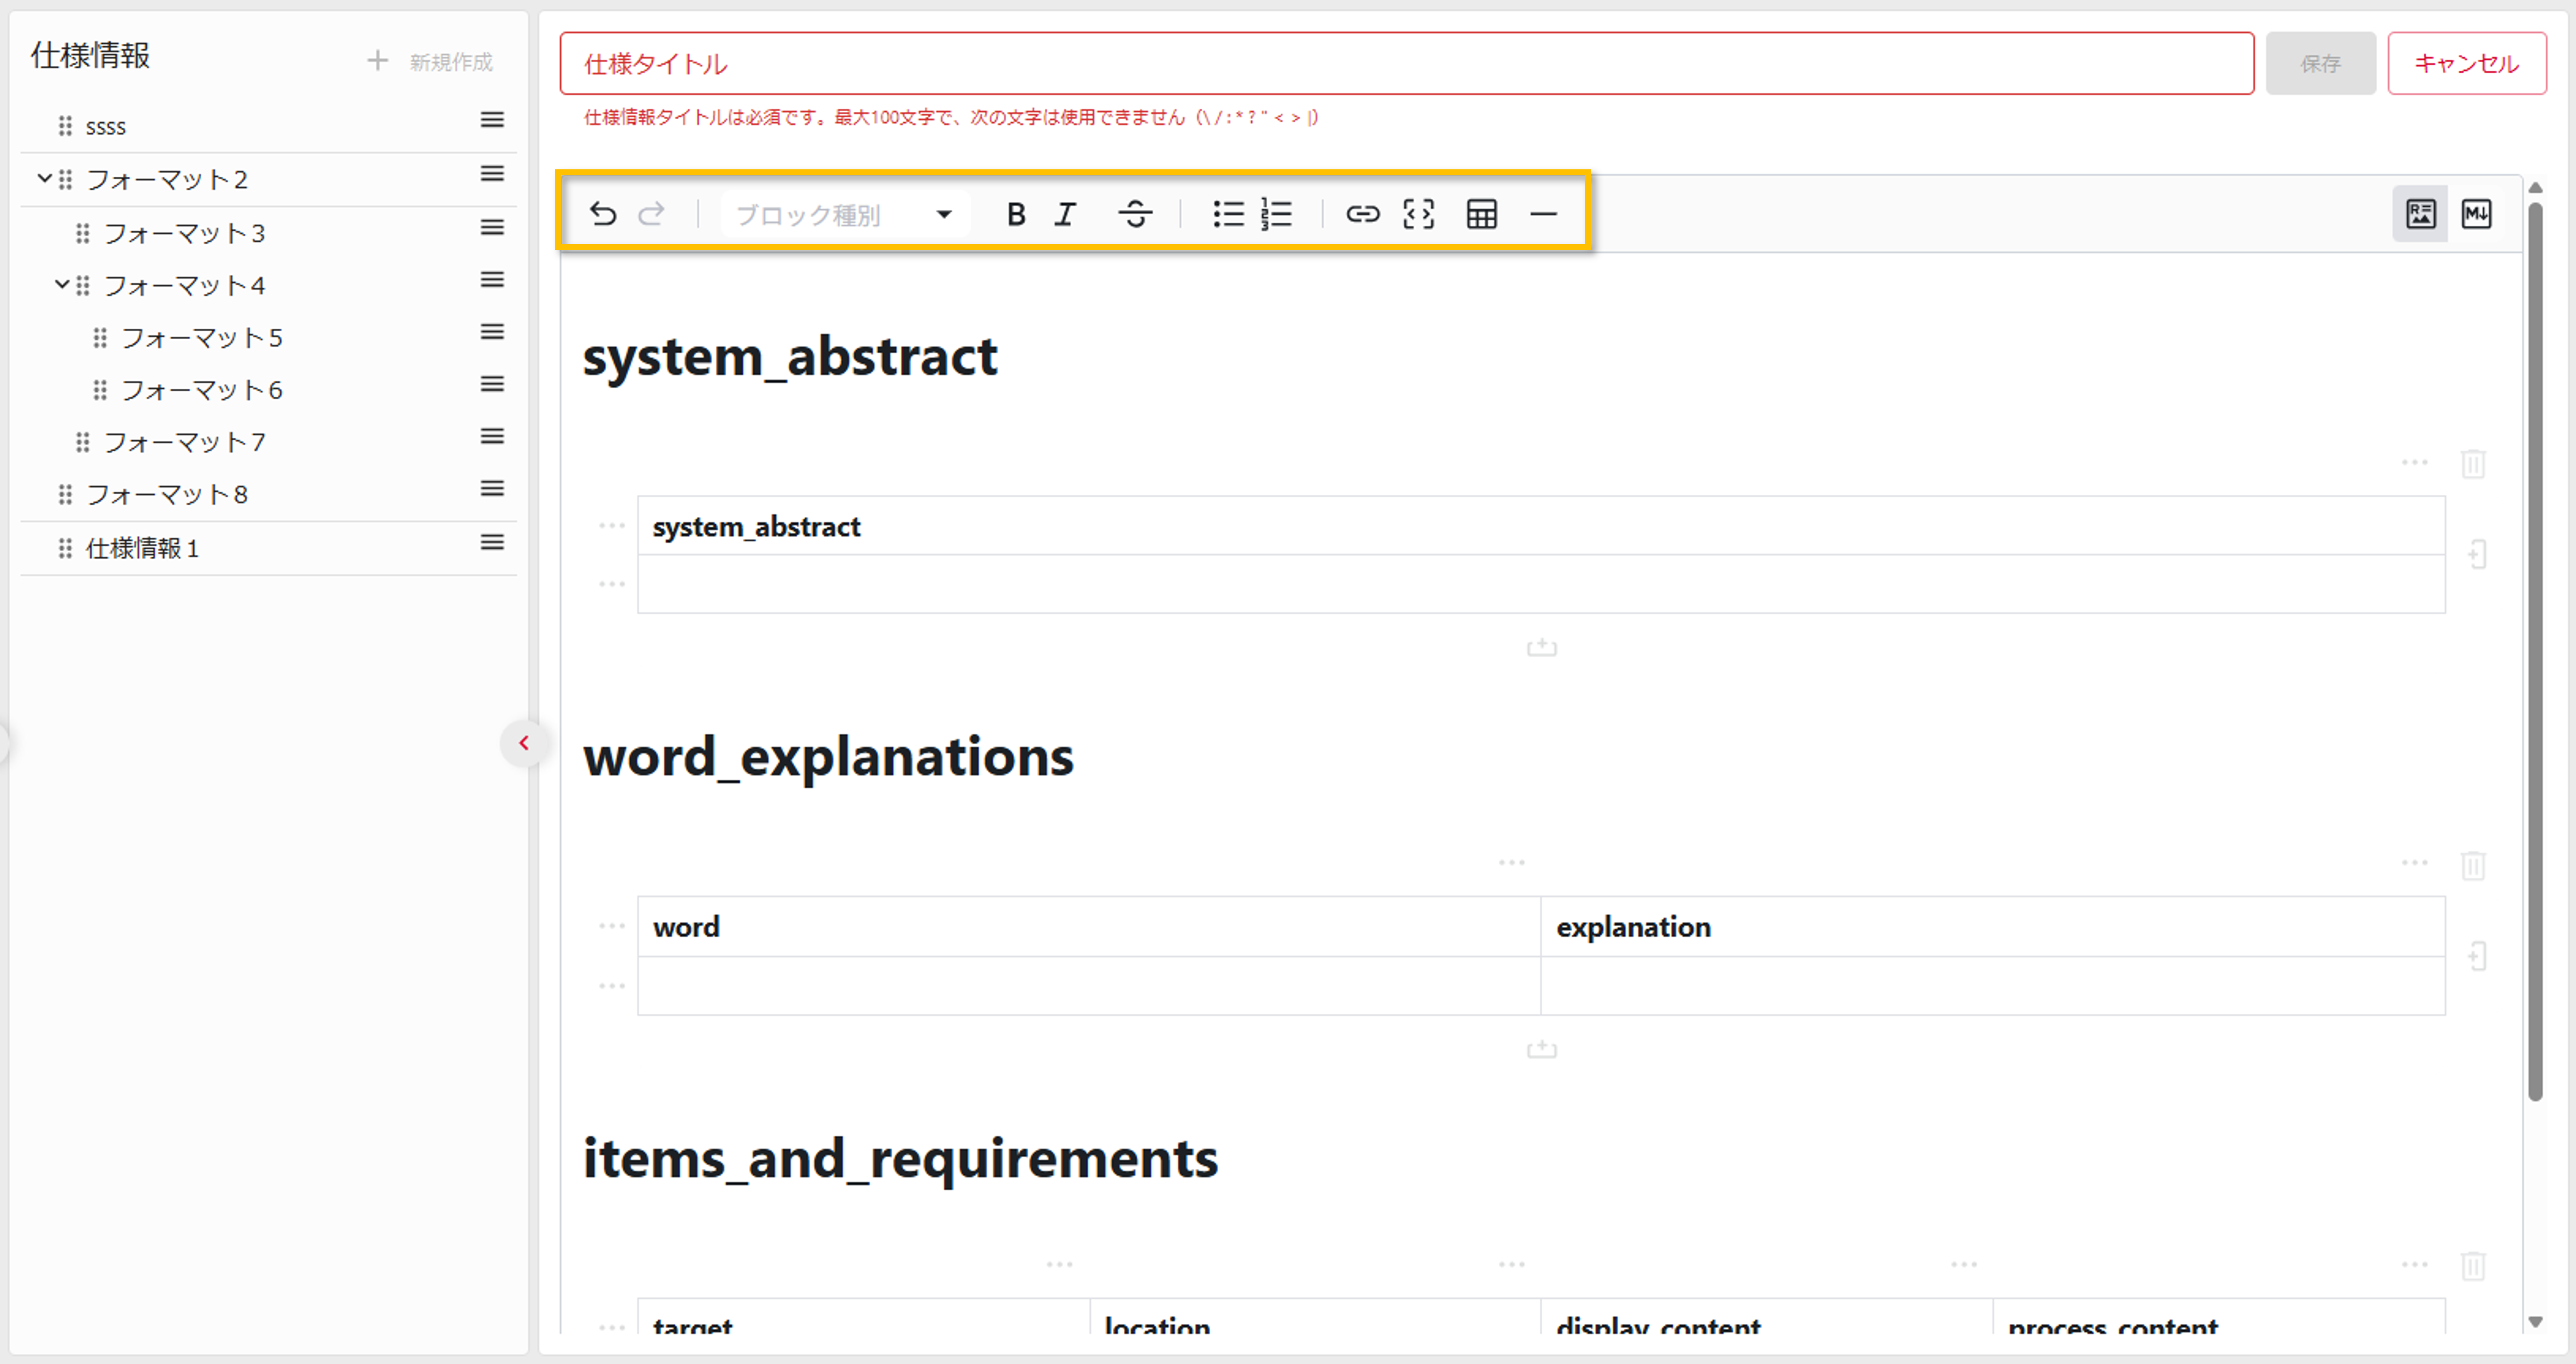Open hamburger menu for フォーマット3
Viewport: 2576px width, 1364px height.
pyautogui.click(x=492, y=227)
